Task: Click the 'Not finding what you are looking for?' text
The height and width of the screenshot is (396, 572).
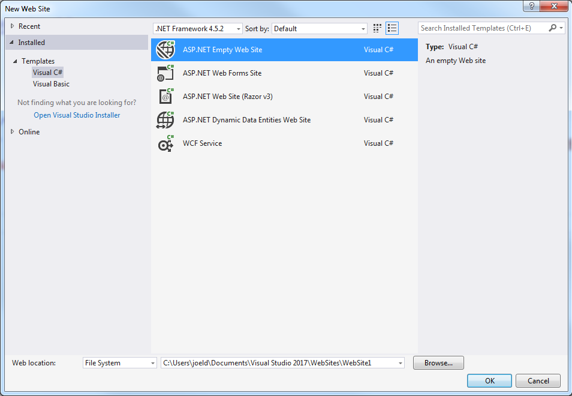Action: click(x=77, y=103)
